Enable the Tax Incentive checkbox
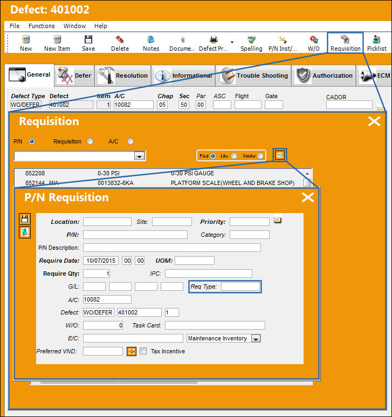Screen dimensions: 392x417 [x=143, y=351]
